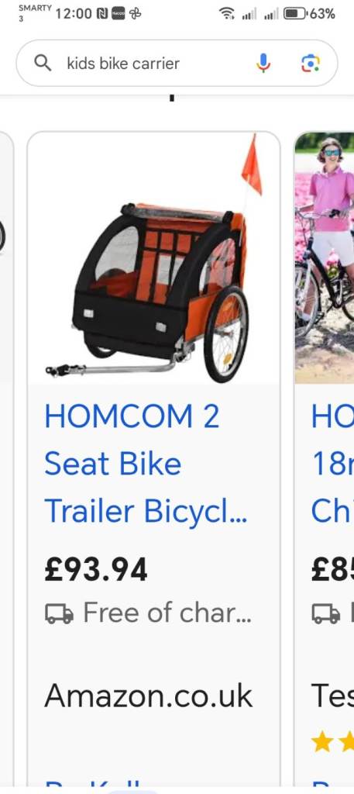
Task: Tap the second product's partly visible price
Action: pos(333,570)
